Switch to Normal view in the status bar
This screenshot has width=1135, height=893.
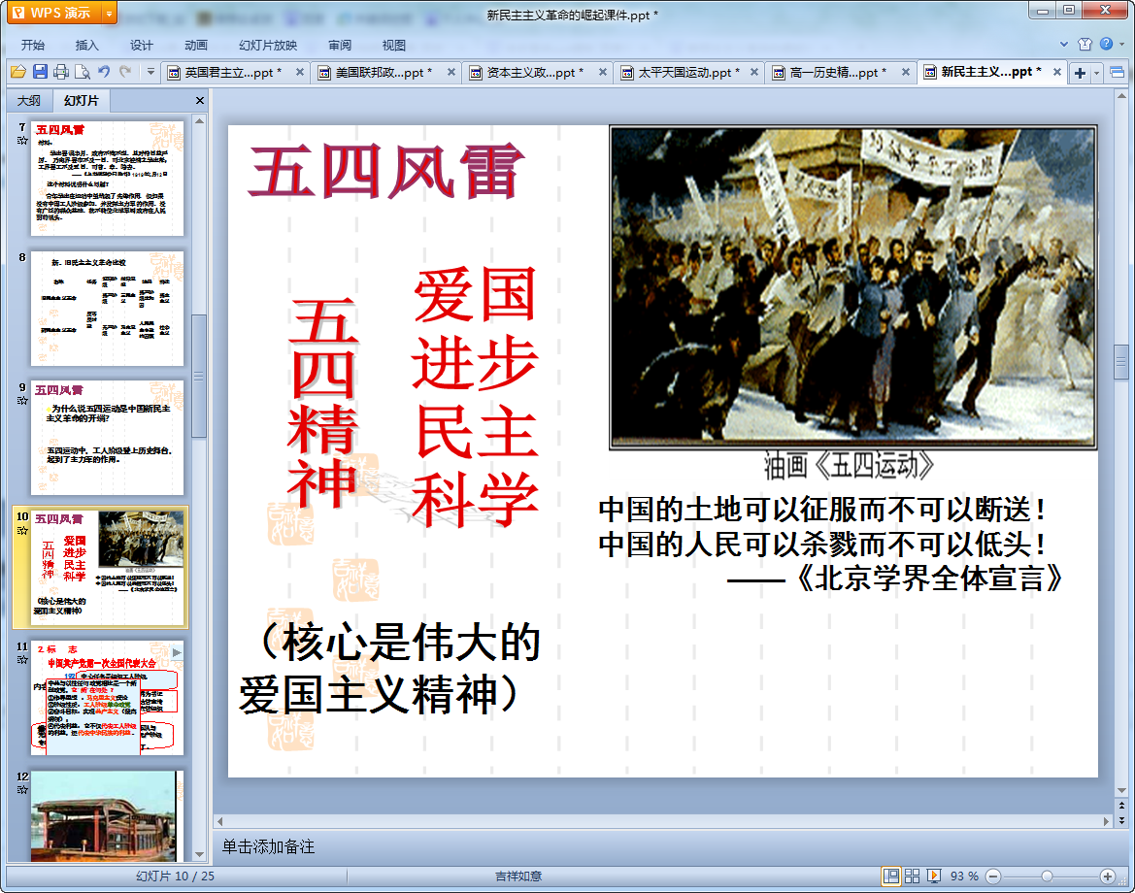(x=891, y=876)
